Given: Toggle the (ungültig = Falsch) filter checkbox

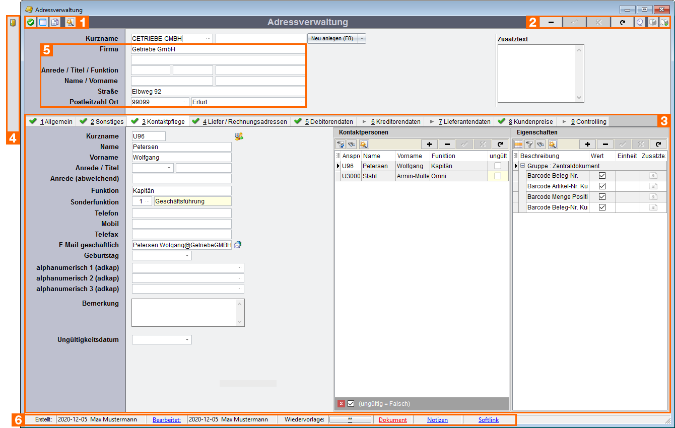Looking at the screenshot, I should click(x=351, y=403).
